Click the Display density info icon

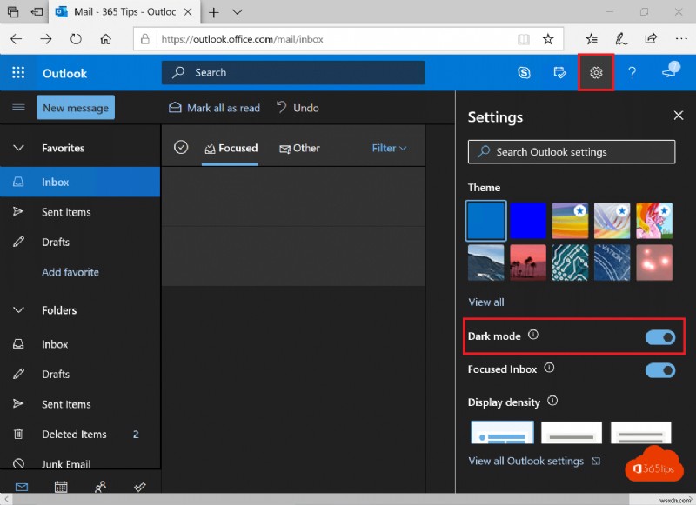(x=552, y=401)
